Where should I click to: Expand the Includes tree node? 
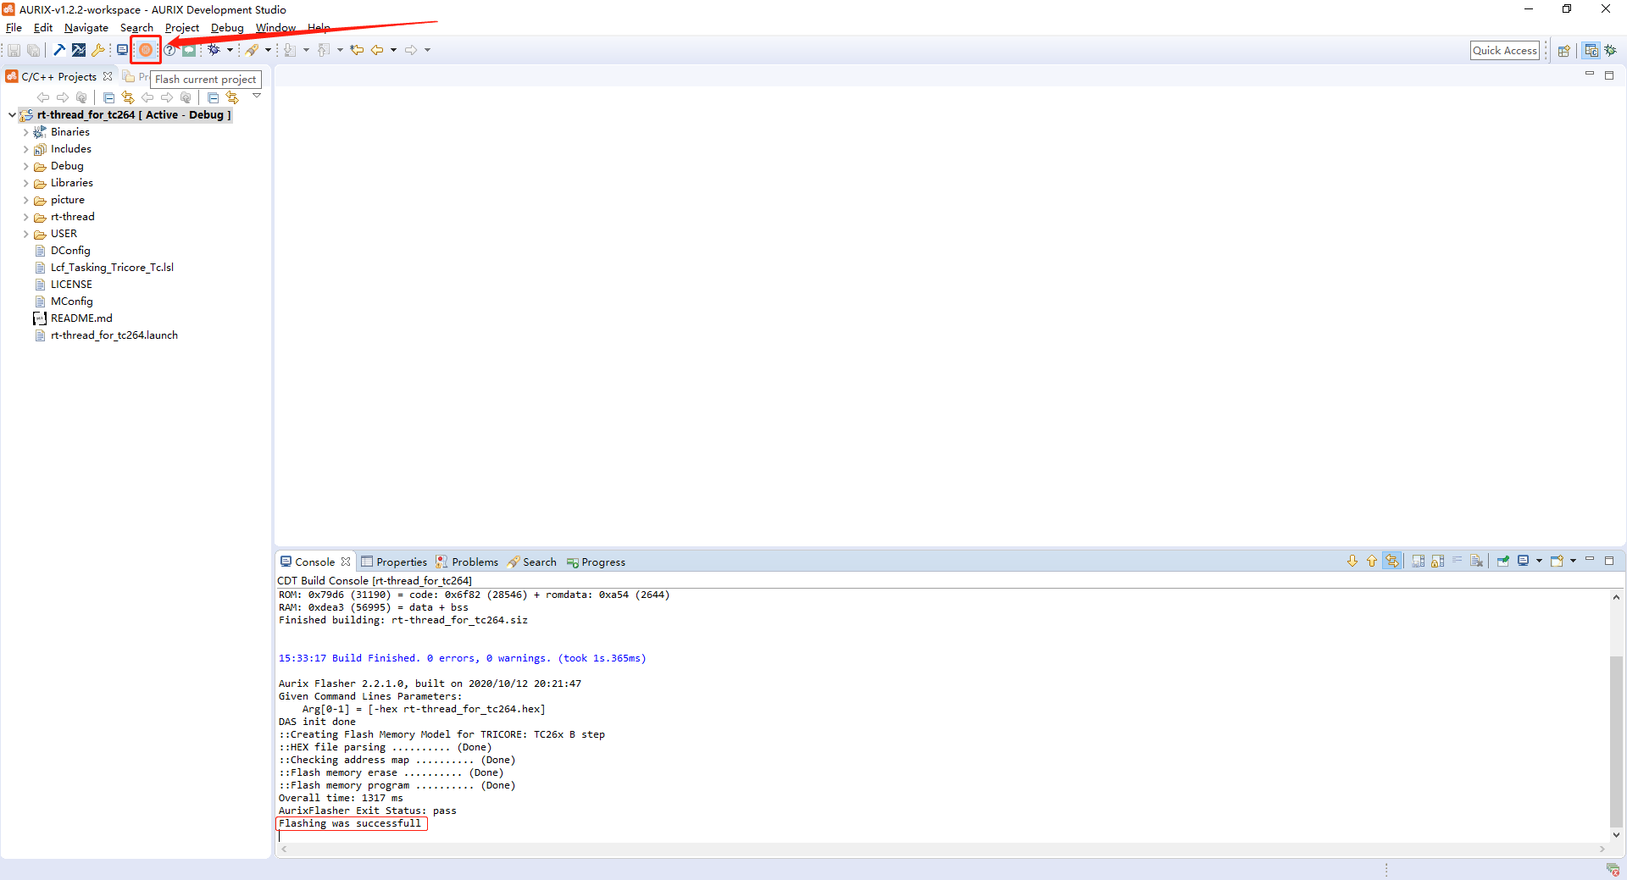25,149
